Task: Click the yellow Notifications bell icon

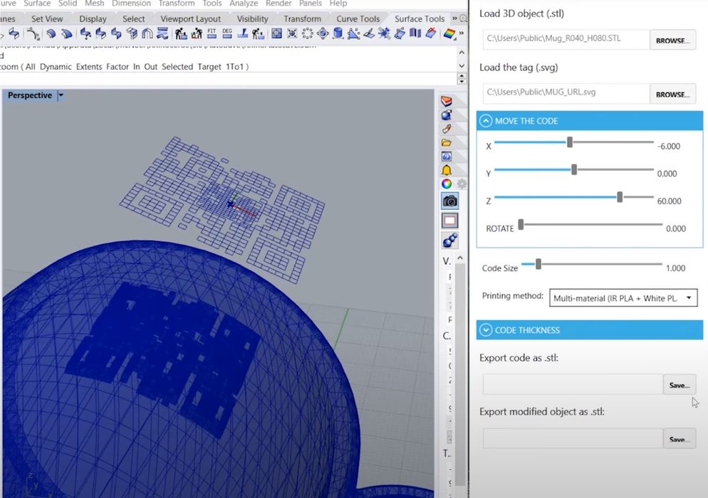Action: [x=447, y=170]
